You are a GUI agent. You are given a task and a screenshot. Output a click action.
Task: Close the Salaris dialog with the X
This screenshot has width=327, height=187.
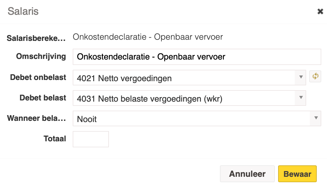[320, 11]
